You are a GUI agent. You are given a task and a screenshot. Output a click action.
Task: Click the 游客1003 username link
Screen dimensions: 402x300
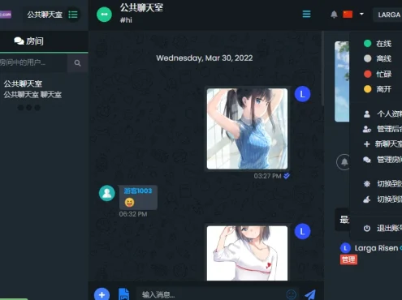pyautogui.click(x=138, y=191)
